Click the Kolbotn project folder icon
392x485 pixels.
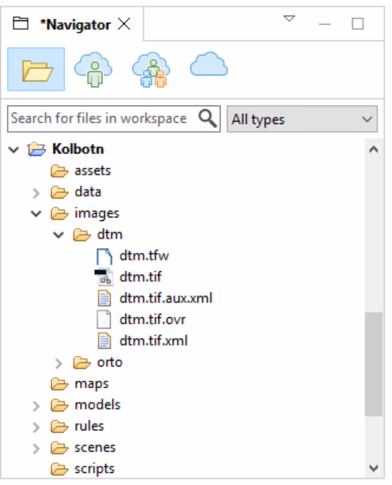tap(37, 149)
